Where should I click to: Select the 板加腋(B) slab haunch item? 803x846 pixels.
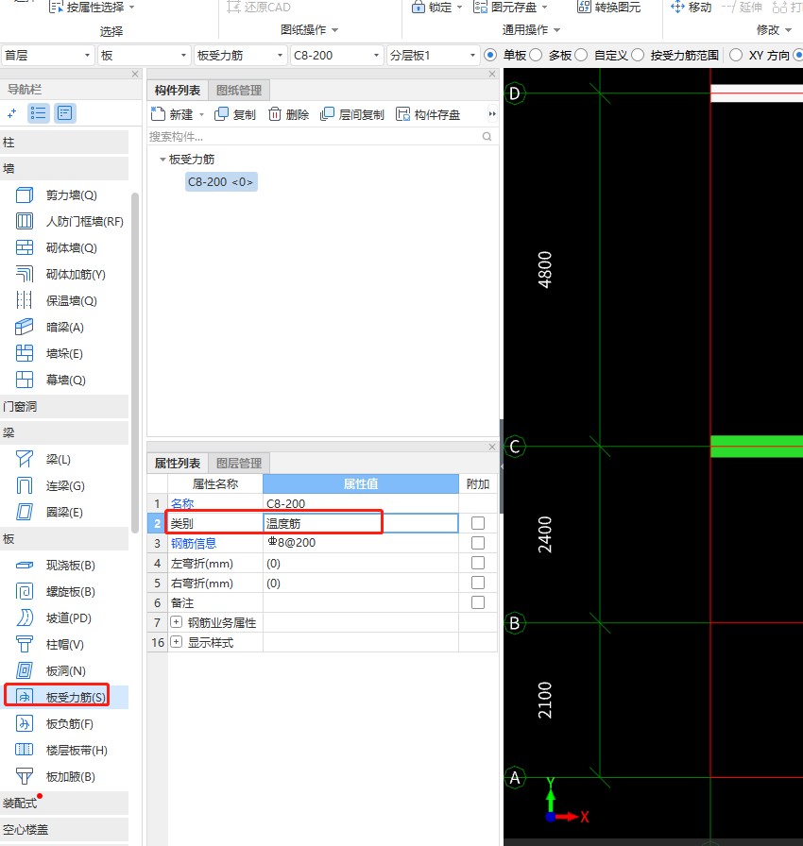(x=55, y=777)
